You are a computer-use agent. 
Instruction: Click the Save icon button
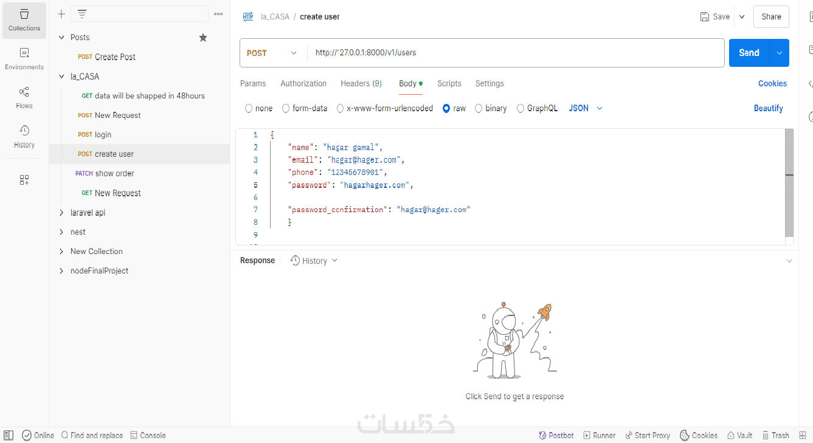click(x=715, y=17)
